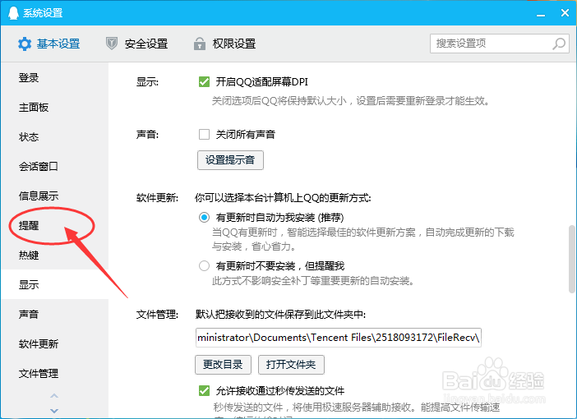Click the lock icon of 权限设置
Screen dimensions: 577x419
click(200, 44)
